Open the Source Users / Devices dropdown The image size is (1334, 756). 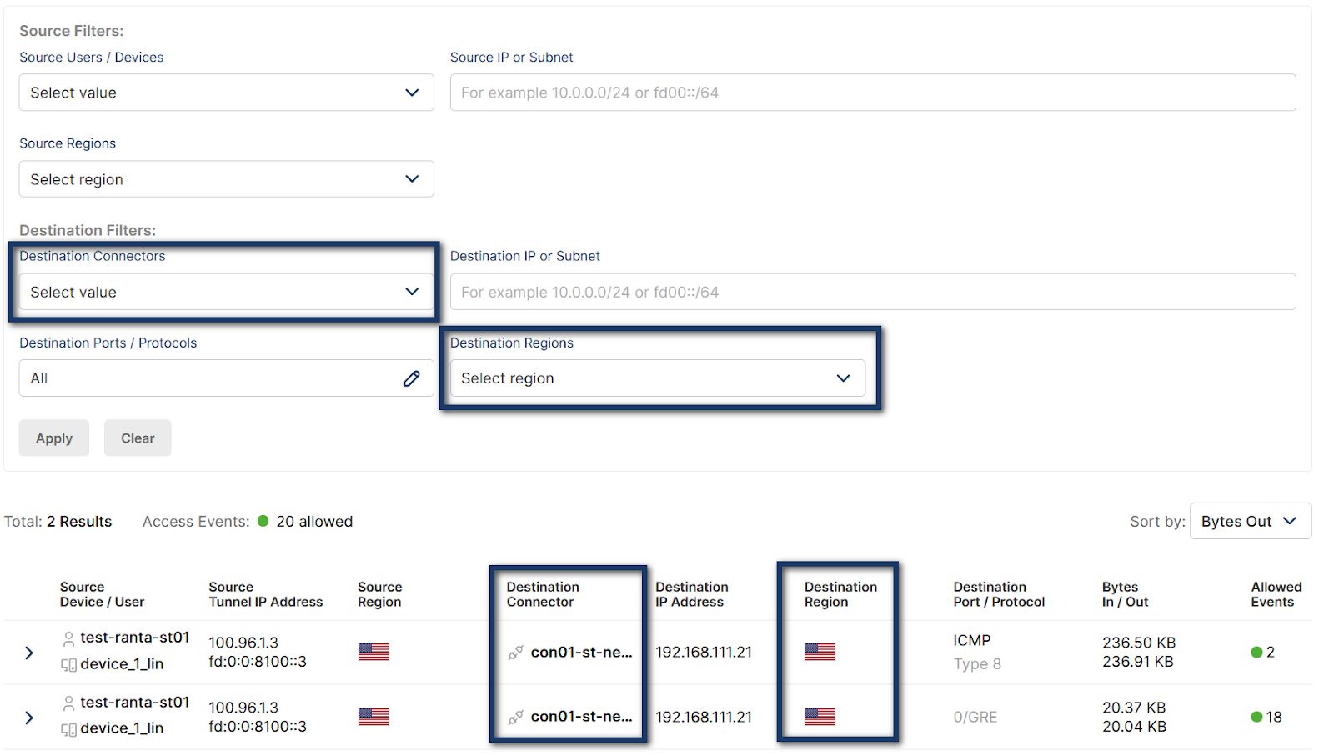(226, 93)
